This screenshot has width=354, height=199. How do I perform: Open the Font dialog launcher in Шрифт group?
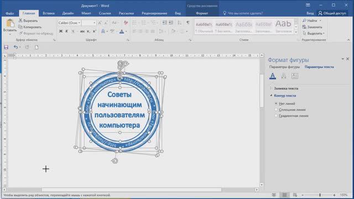(128, 40)
